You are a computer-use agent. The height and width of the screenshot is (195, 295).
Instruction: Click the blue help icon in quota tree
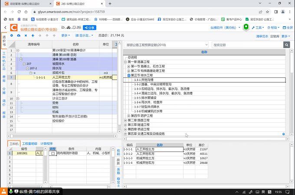point(284,134)
